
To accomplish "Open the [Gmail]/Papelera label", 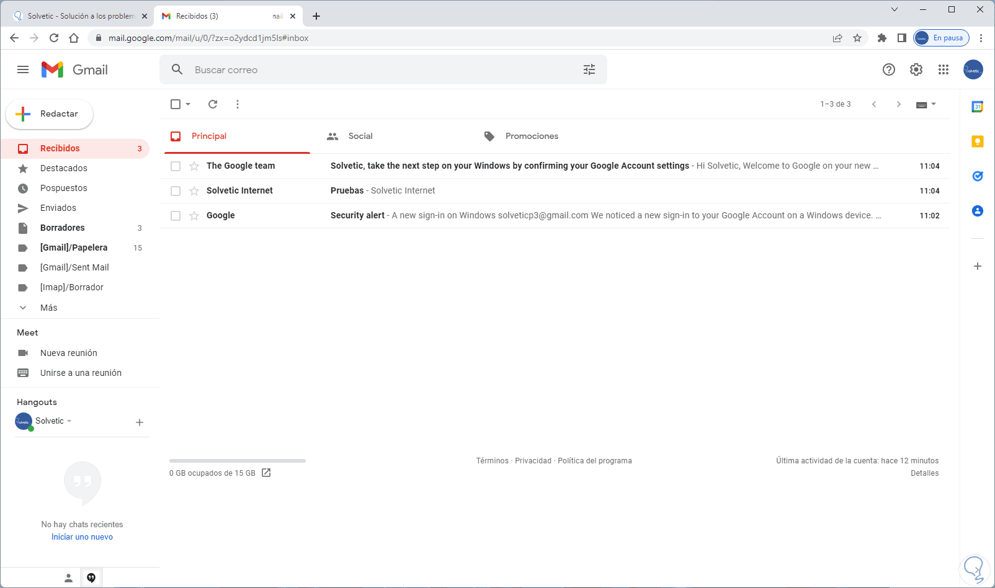I will coord(75,247).
